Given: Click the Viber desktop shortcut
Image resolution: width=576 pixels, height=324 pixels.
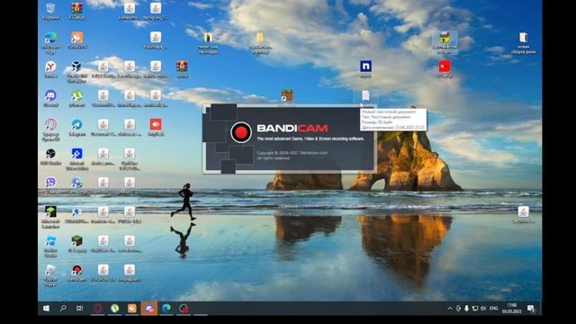Looking at the screenshot, I should tap(50, 185).
